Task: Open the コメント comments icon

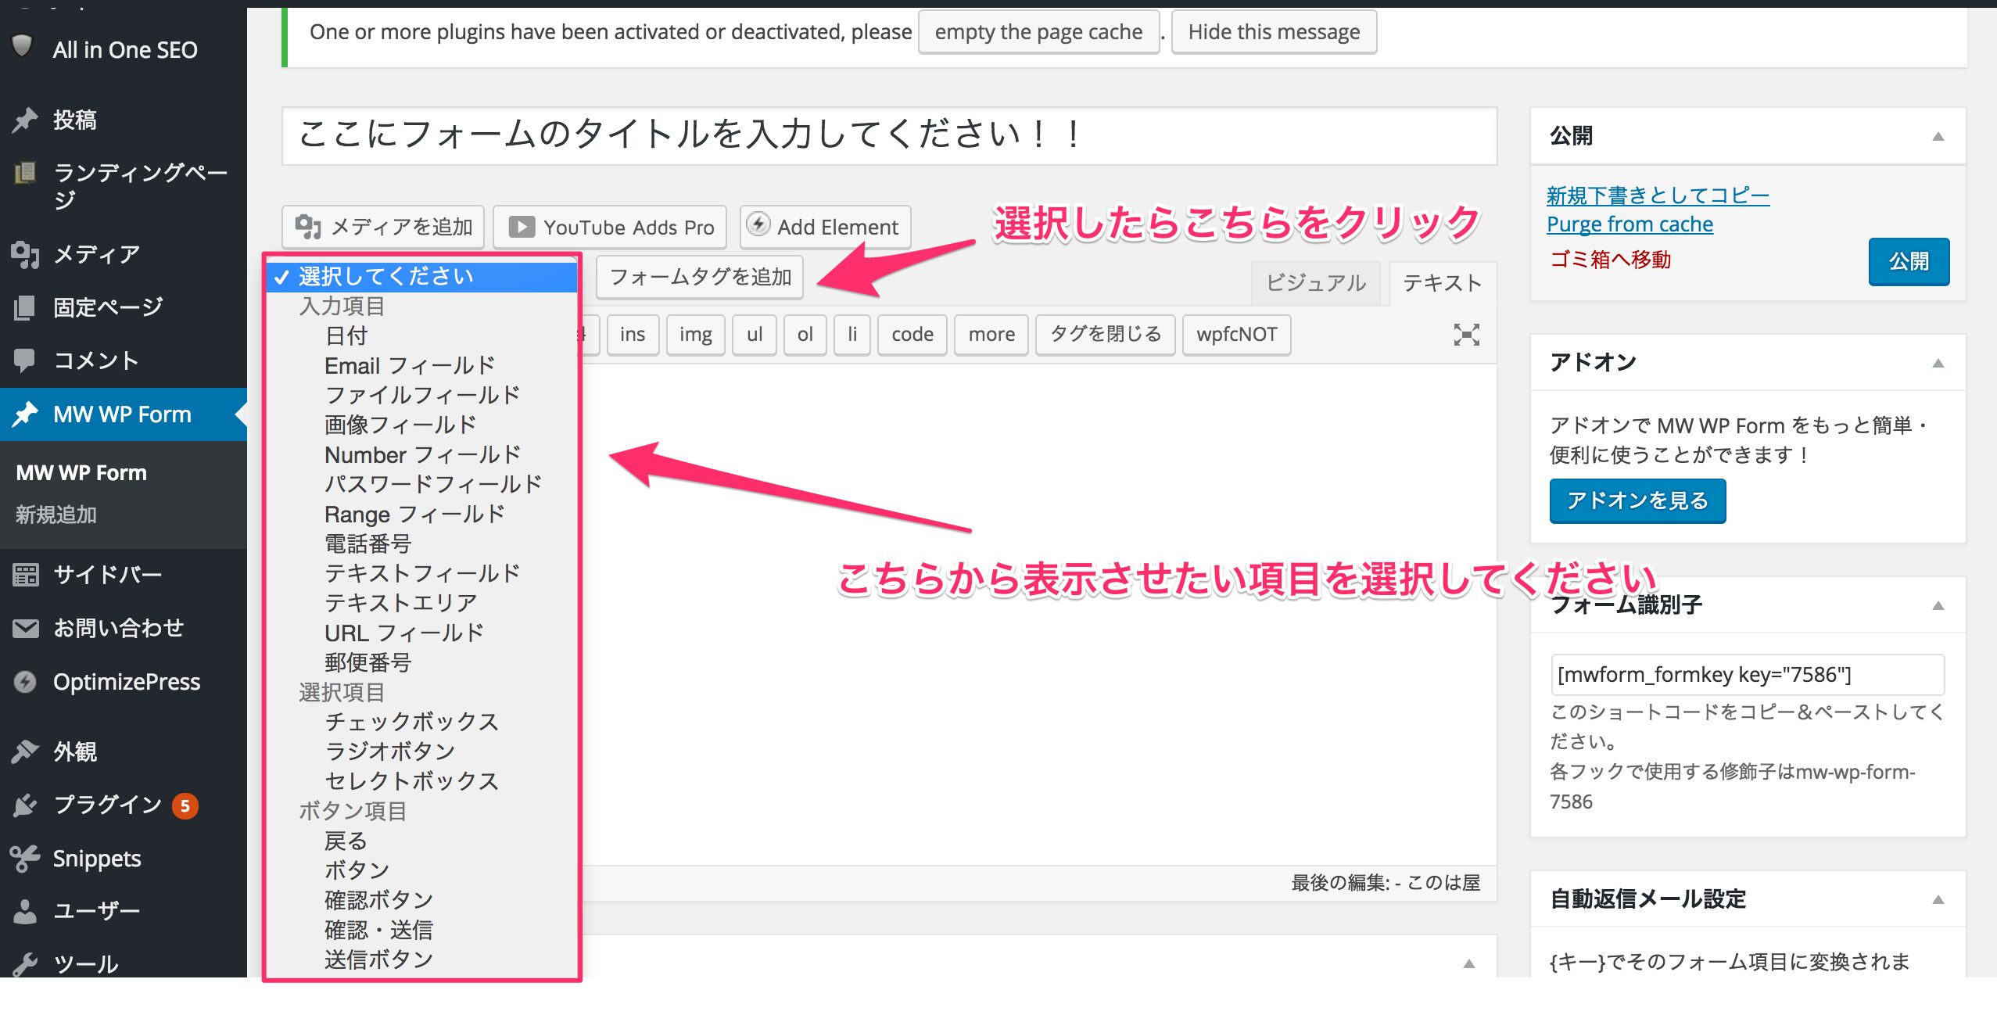Action: coord(25,360)
